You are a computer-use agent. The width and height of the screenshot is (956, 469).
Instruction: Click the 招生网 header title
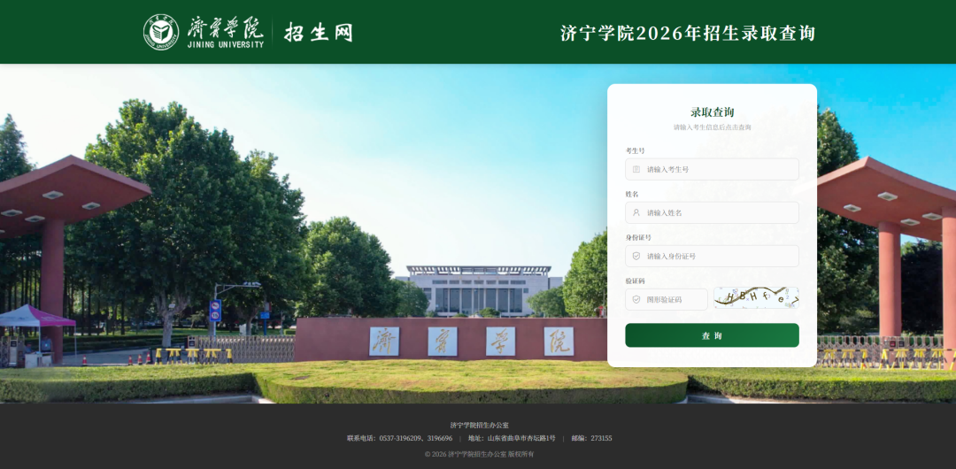(319, 33)
